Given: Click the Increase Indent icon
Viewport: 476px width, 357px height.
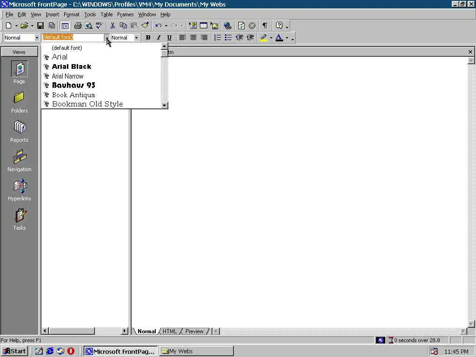Looking at the screenshot, I should [x=250, y=38].
